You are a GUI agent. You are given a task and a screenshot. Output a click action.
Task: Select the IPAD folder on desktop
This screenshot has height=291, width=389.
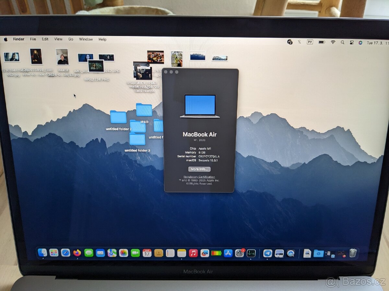coord(144,110)
